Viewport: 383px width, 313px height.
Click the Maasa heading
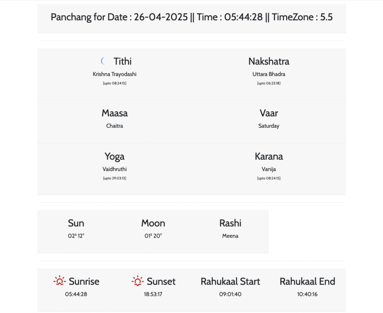[114, 113]
